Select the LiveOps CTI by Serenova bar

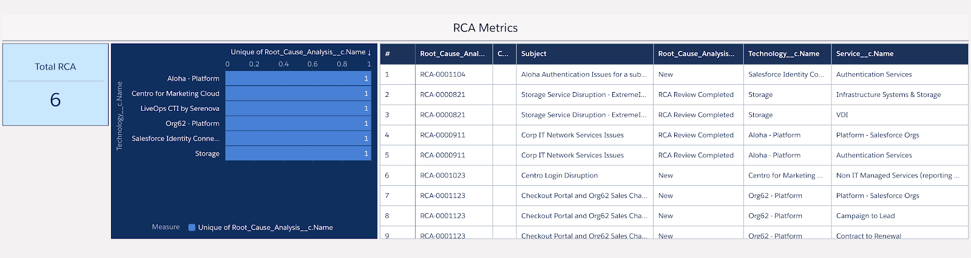[298, 108]
